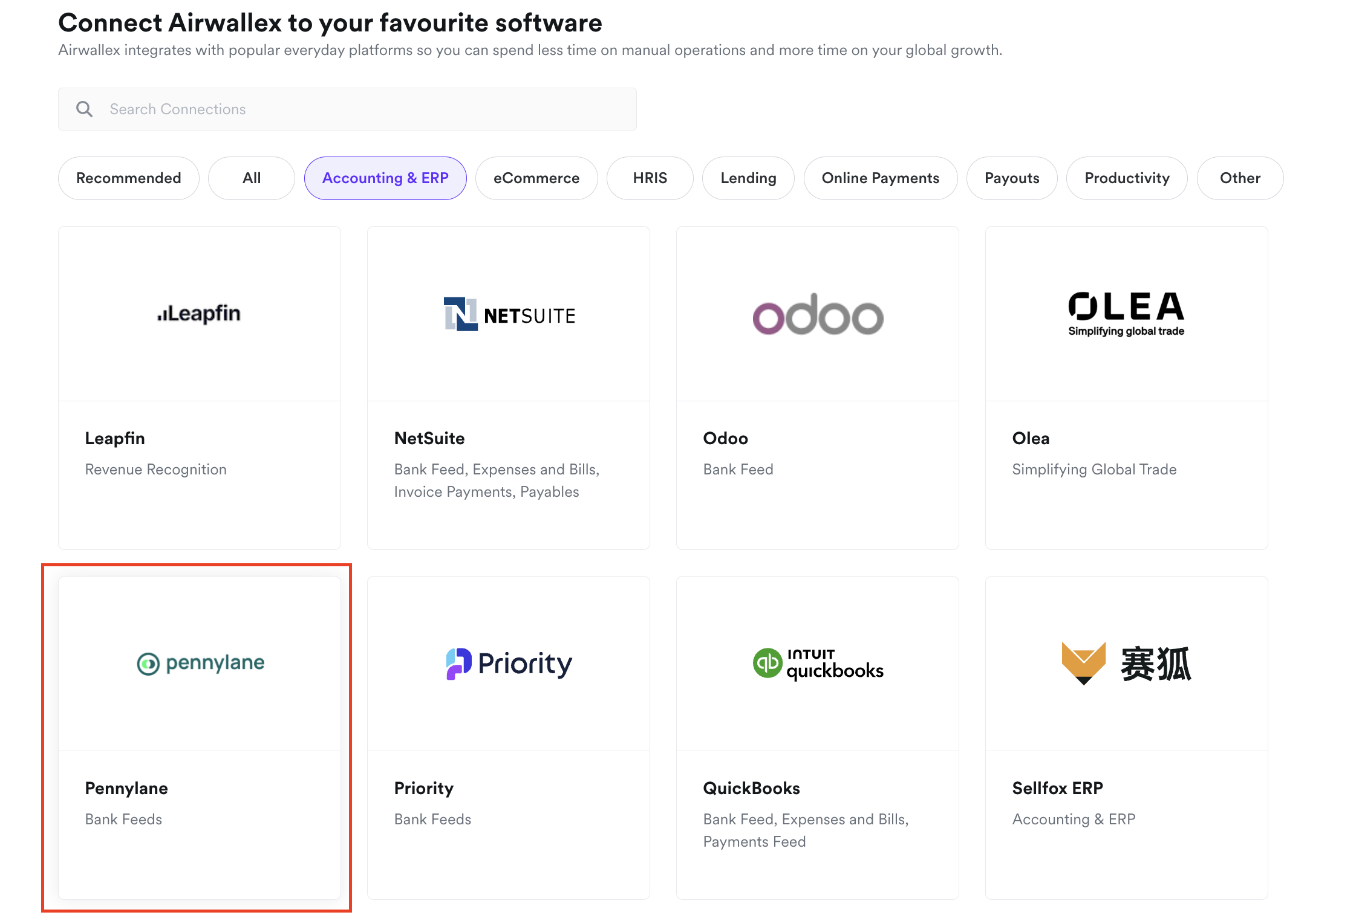Select the Recommended filter tab
Screen dimensions: 1359x918
pyautogui.click(x=129, y=178)
